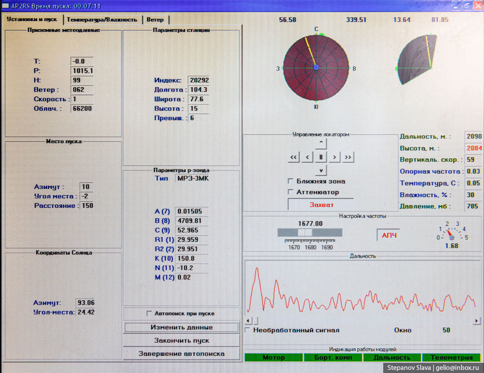The image size is (484, 373).
Task: Enable Автопоиск при пуске checkbox
Action: click(x=149, y=314)
